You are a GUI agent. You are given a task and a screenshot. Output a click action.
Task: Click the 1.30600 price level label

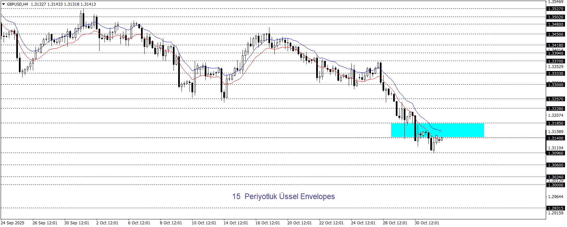pyautogui.click(x=555, y=165)
